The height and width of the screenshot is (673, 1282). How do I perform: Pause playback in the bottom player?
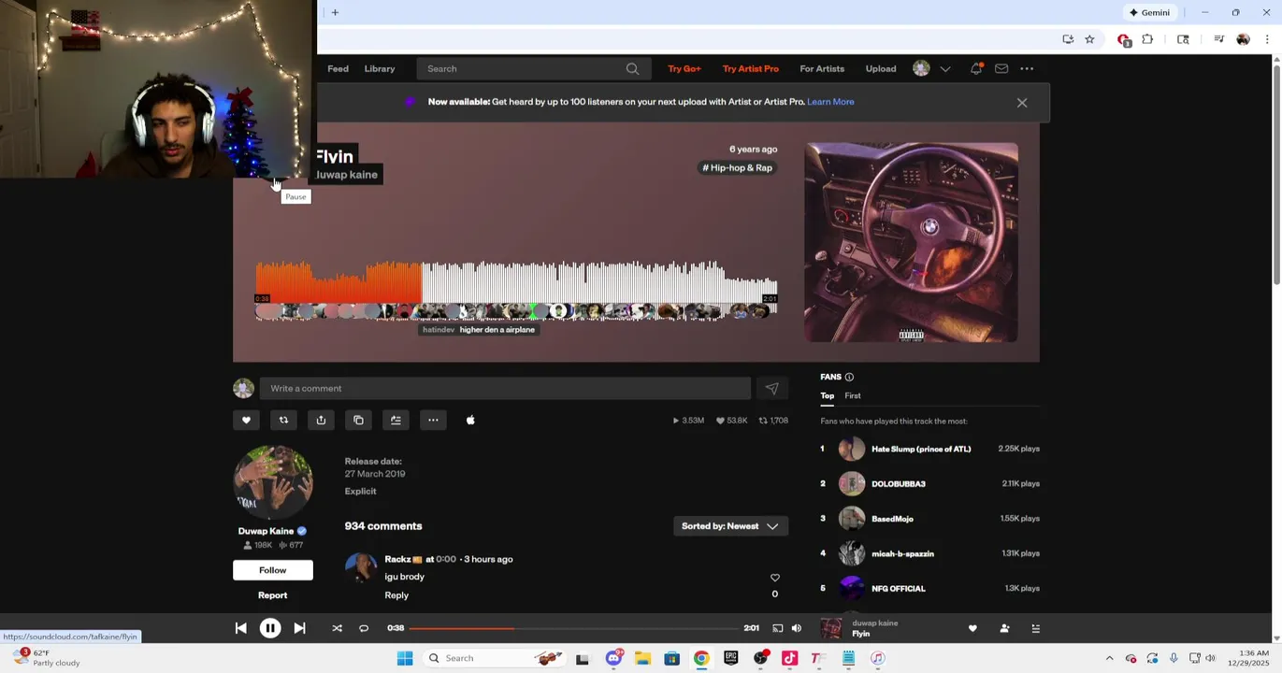pos(269,629)
